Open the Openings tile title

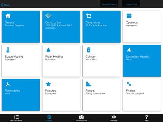click(132, 23)
